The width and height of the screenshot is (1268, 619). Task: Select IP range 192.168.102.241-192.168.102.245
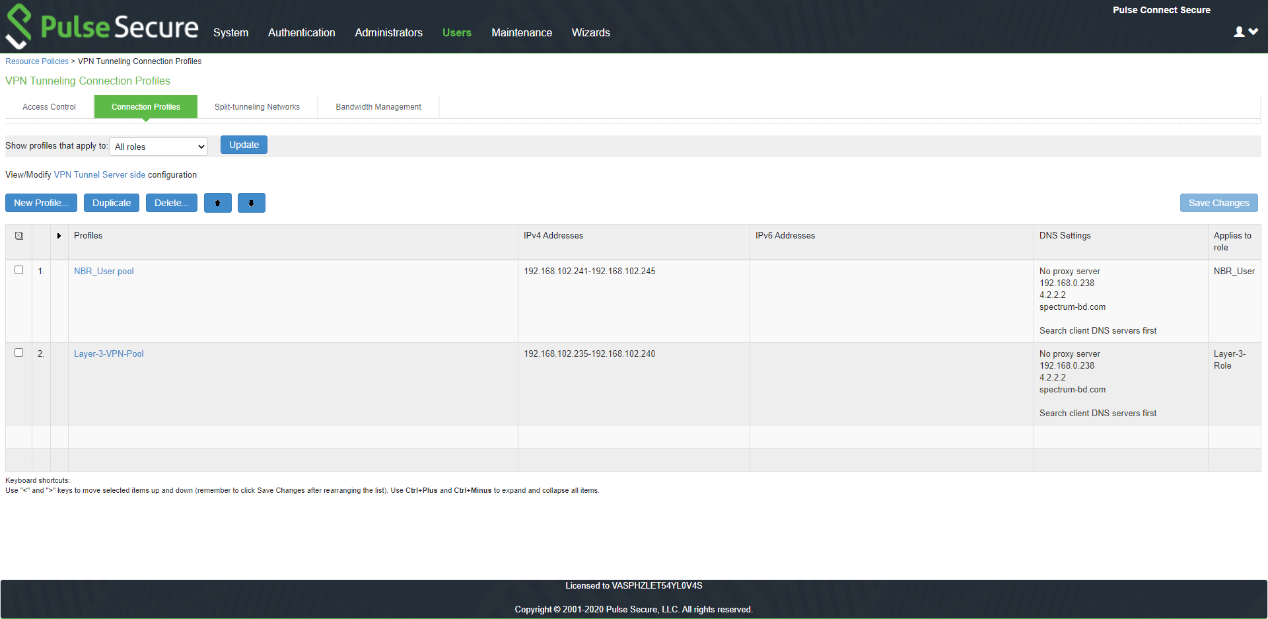point(590,272)
